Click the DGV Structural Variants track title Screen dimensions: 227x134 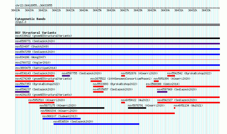tap(36, 33)
